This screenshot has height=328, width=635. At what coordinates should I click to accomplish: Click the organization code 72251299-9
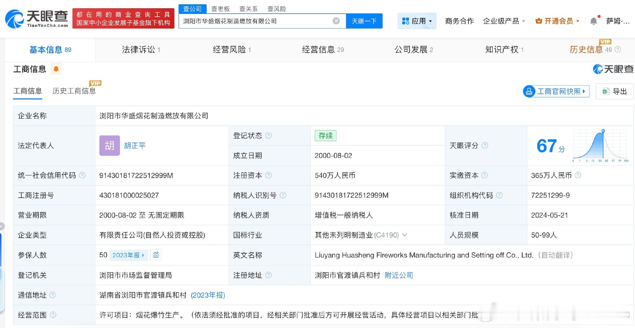coord(550,195)
